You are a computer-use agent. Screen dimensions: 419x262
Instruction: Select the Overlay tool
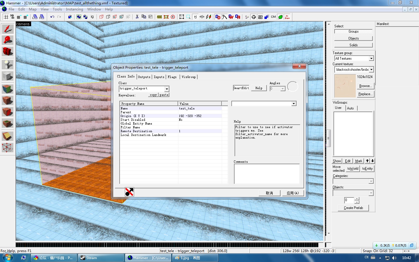click(x=8, y=123)
